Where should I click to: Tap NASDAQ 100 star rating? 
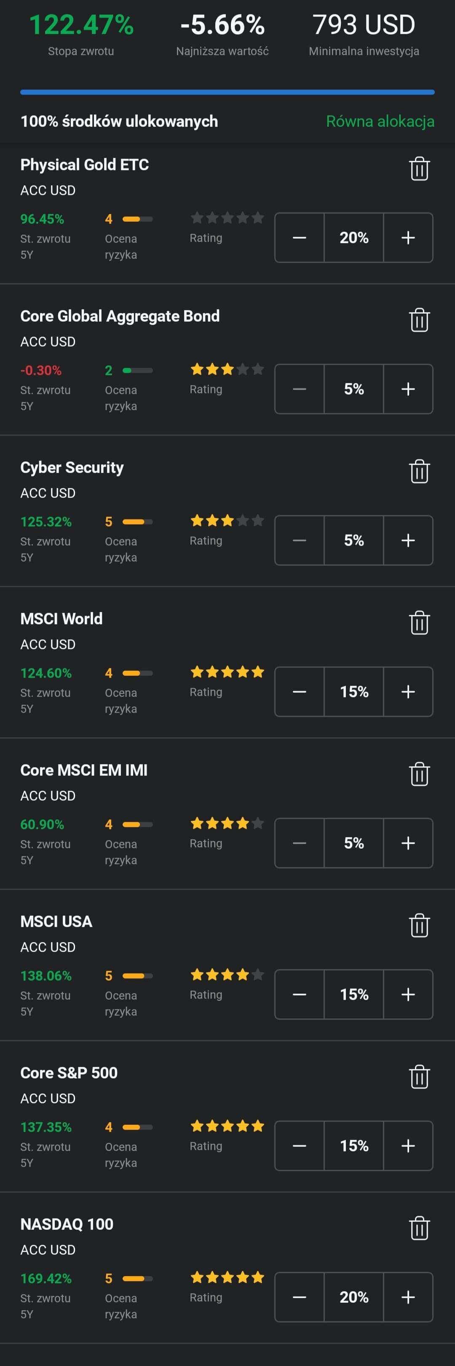(x=227, y=1277)
